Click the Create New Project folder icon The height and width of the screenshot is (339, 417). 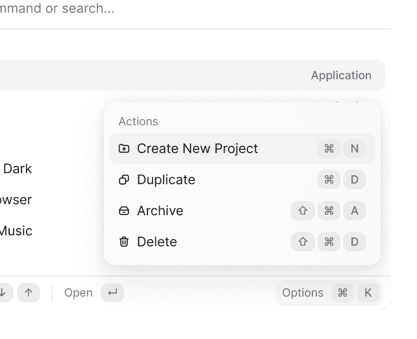click(x=124, y=148)
